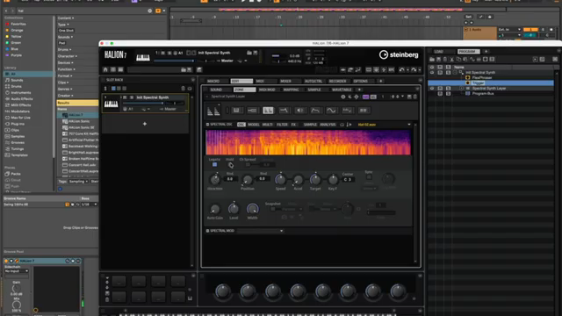Switch to the WAVETABLE sub-tab
This screenshot has height=316, width=562.
(x=342, y=90)
